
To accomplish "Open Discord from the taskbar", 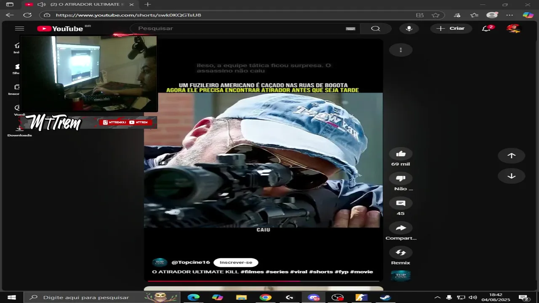I will click(314, 298).
